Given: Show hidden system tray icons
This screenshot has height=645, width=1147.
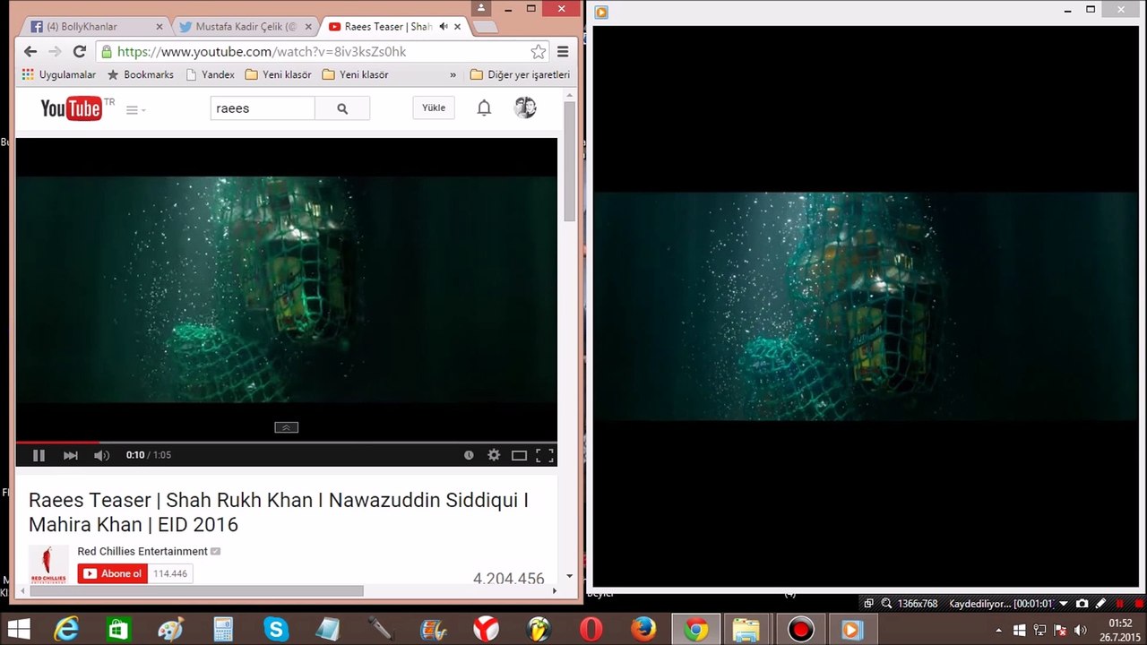Looking at the screenshot, I should (998, 631).
